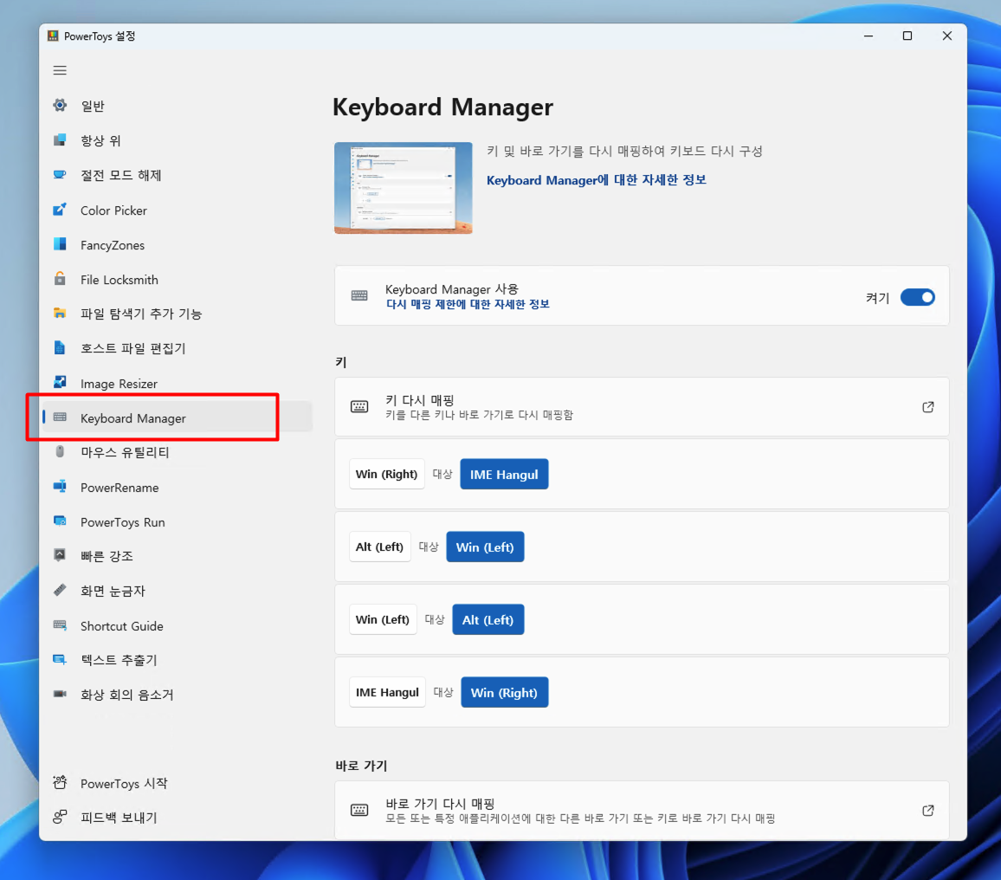Click the IME Hangul target key in first mapping
Image resolution: width=1001 pixels, height=880 pixels.
click(504, 475)
